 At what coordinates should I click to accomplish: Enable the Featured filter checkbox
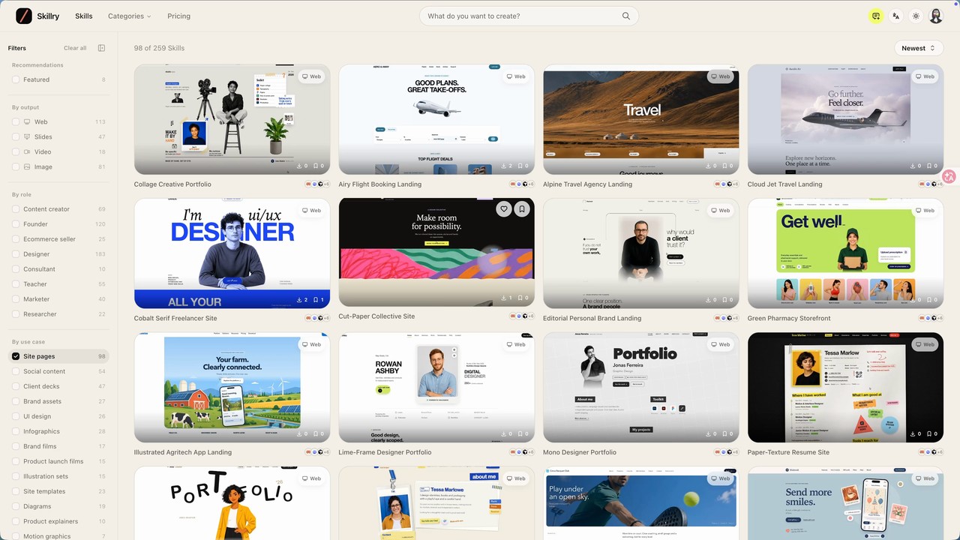point(16,79)
